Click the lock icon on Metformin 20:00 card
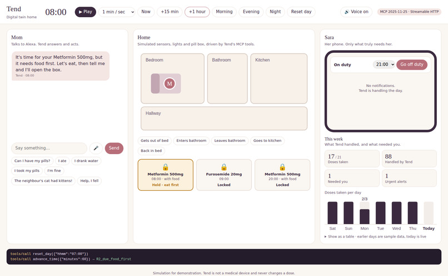This screenshot has height=276, width=448. click(x=282, y=167)
